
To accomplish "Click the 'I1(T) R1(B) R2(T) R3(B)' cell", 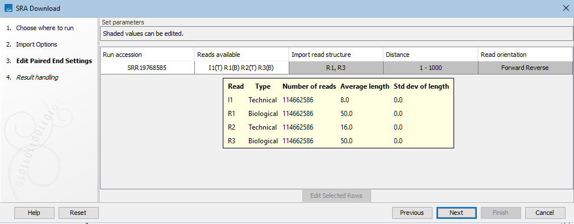I will (241, 68).
